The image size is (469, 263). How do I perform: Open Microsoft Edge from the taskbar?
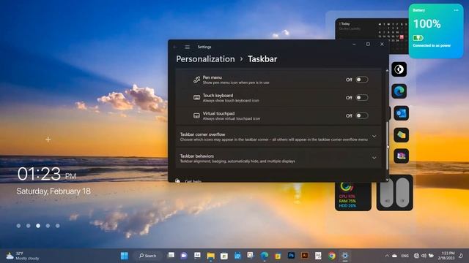[265, 256]
